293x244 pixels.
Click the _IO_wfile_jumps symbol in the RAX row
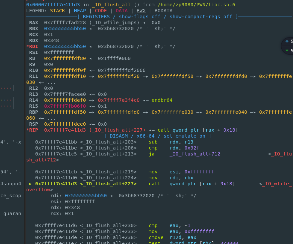pyautogui.click(x=115, y=23)
